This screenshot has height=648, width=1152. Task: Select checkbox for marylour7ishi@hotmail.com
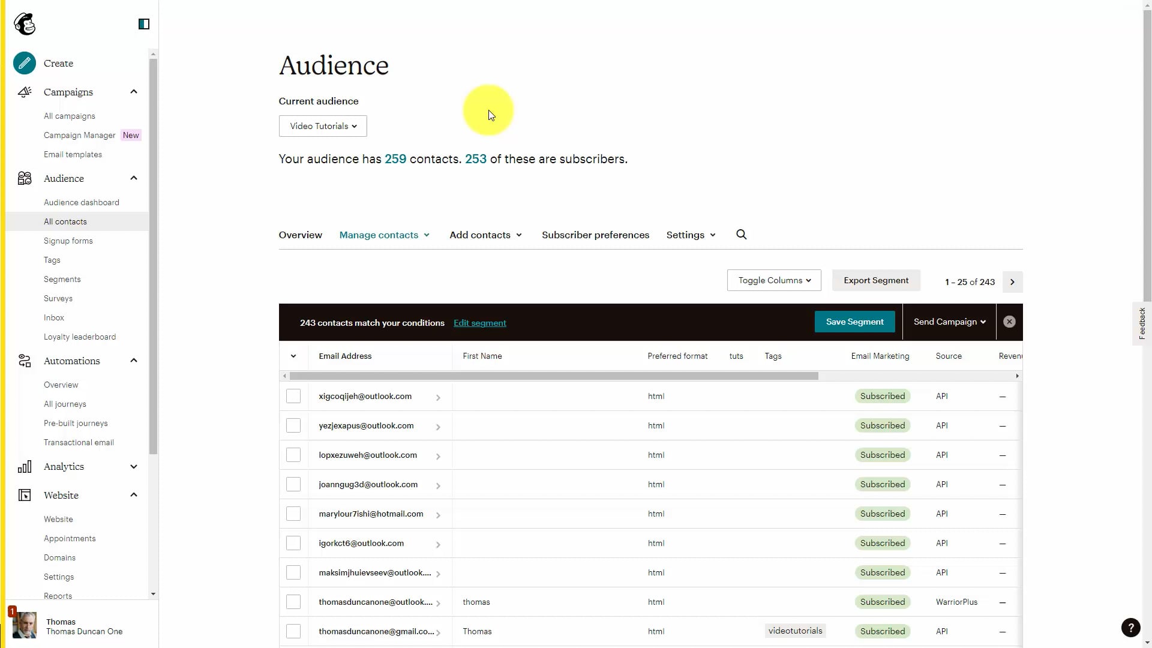[293, 514]
